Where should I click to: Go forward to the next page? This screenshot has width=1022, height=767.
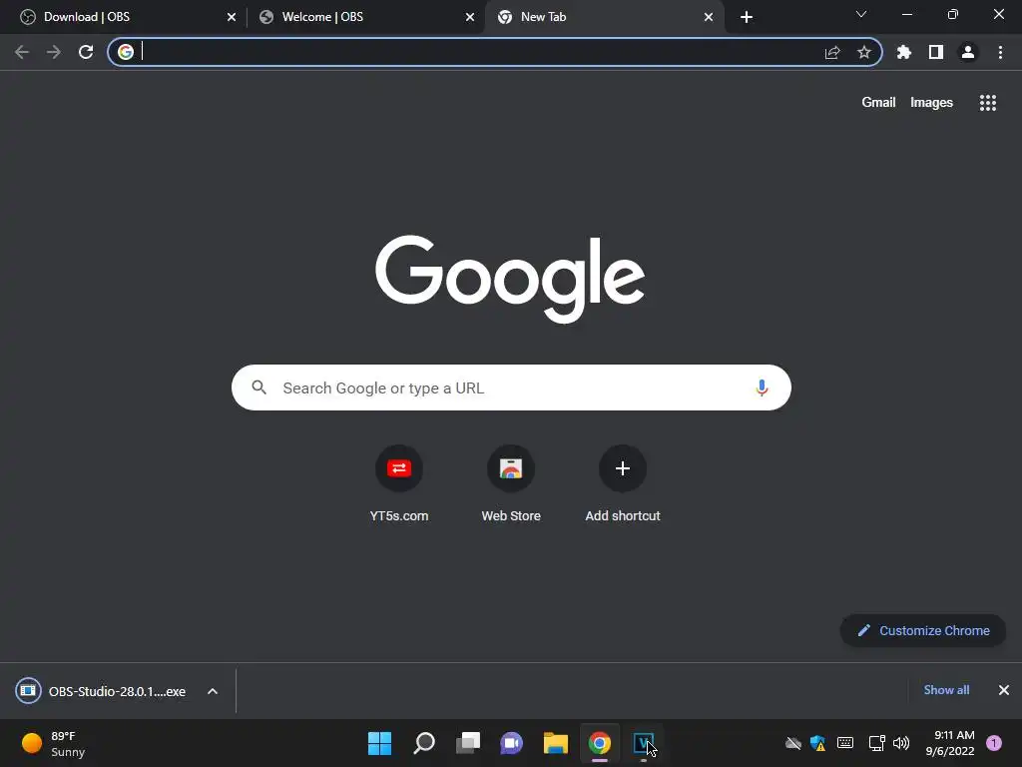click(54, 52)
